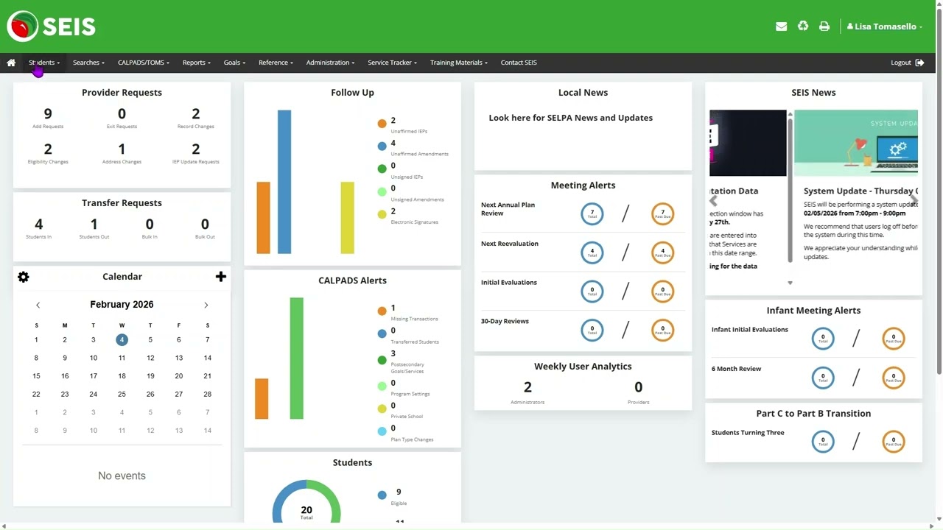Open the 1 Address Changes count
943x530 pixels.
pos(122,149)
